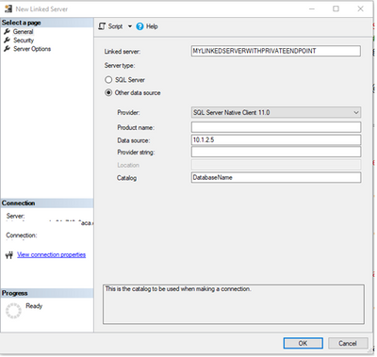Click the New Linked Server title icon

[8, 8]
